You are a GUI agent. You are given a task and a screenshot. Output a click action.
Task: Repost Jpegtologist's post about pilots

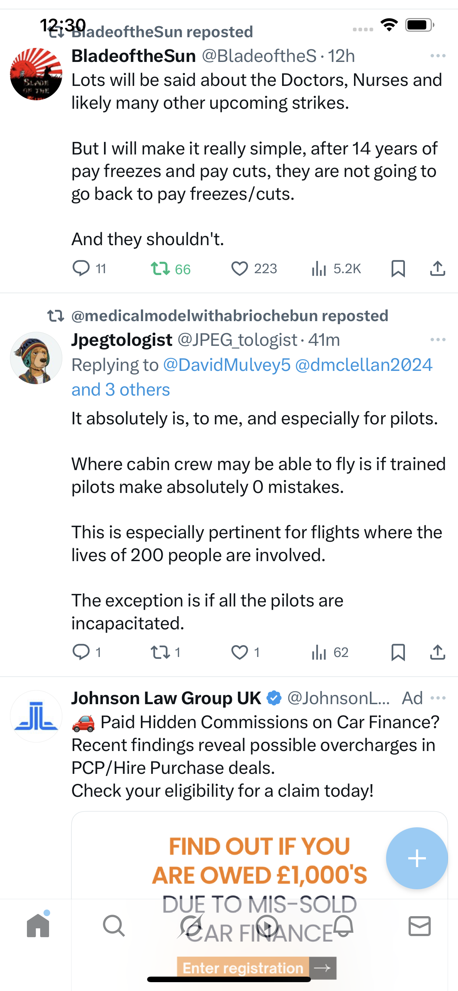coord(160,652)
